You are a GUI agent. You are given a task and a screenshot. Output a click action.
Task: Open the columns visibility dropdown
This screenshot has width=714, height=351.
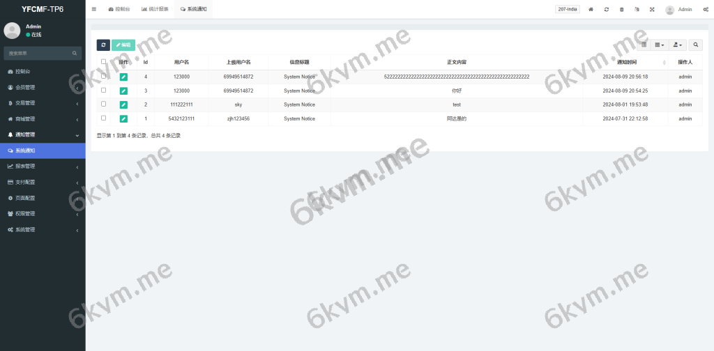point(660,45)
